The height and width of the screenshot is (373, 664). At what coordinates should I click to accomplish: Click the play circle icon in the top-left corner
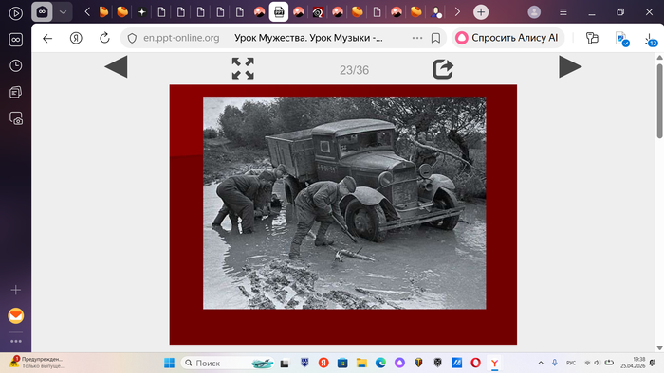tap(16, 13)
